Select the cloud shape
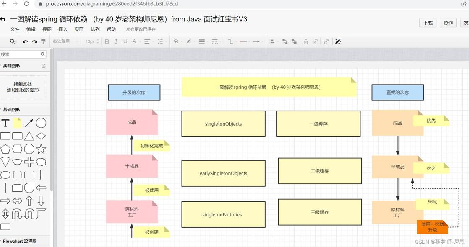The image size is (469, 247). [x=41, y=162]
